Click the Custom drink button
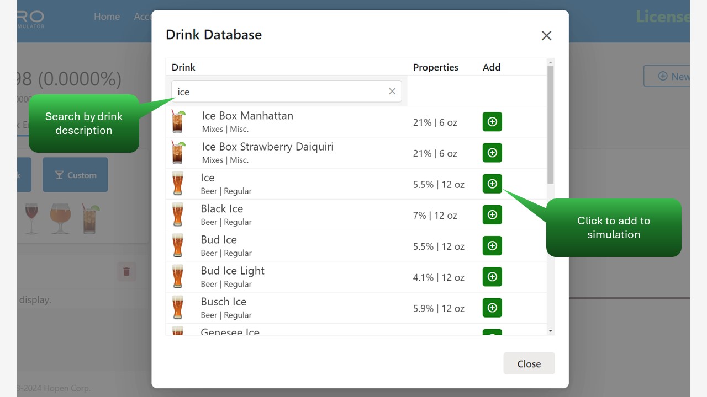Image resolution: width=707 pixels, height=397 pixels. [75, 175]
